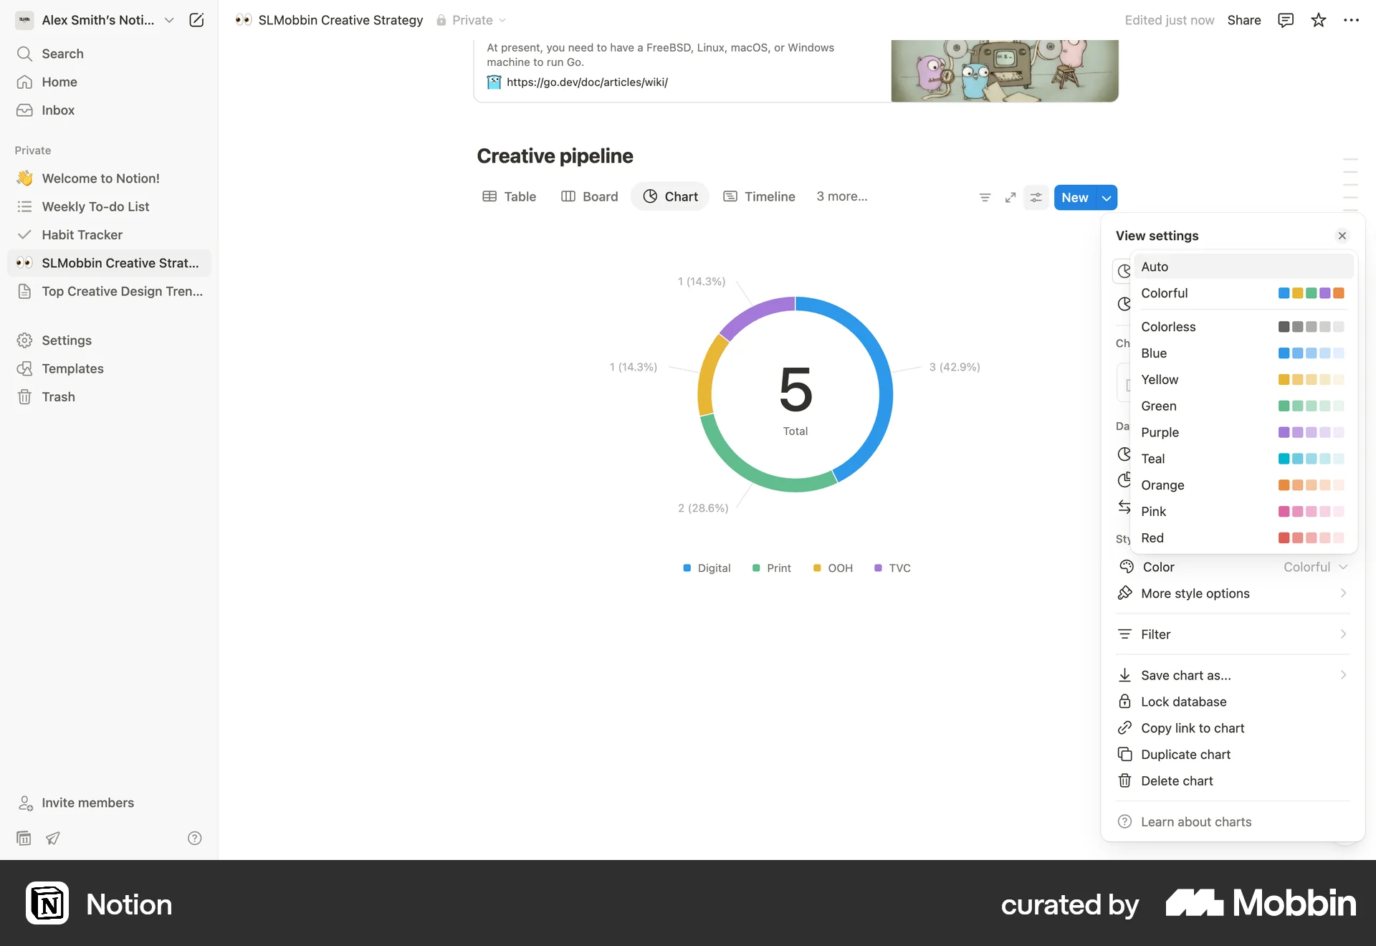The width and height of the screenshot is (1376, 946).
Task: Select the Chart view pie icon
Action: pos(650,196)
